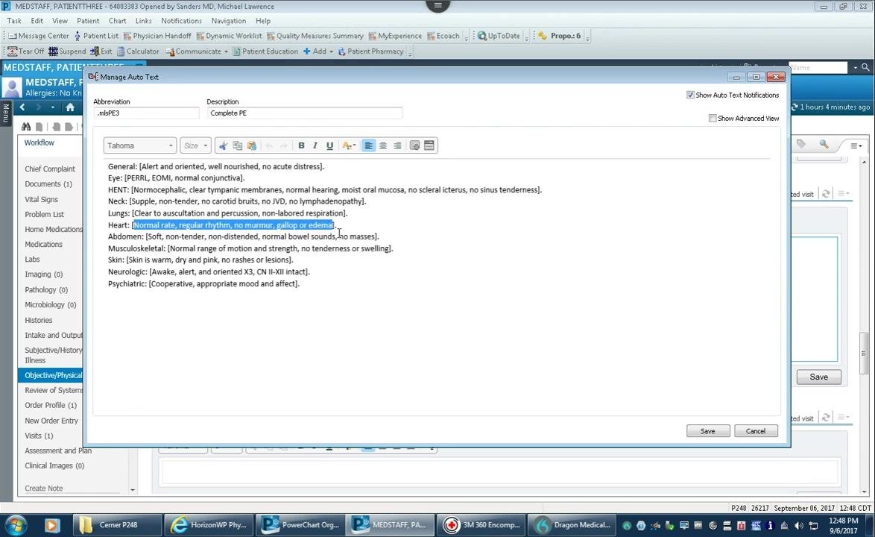Center align text in editor
875x537 pixels.
383,145
